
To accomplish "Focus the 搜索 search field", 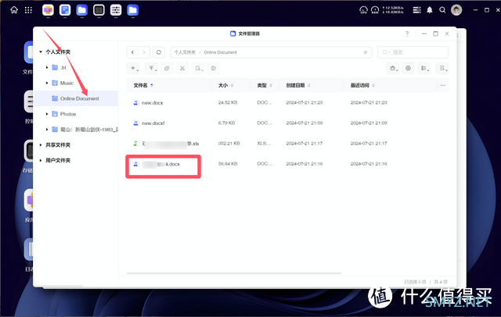I will (x=413, y=52).
